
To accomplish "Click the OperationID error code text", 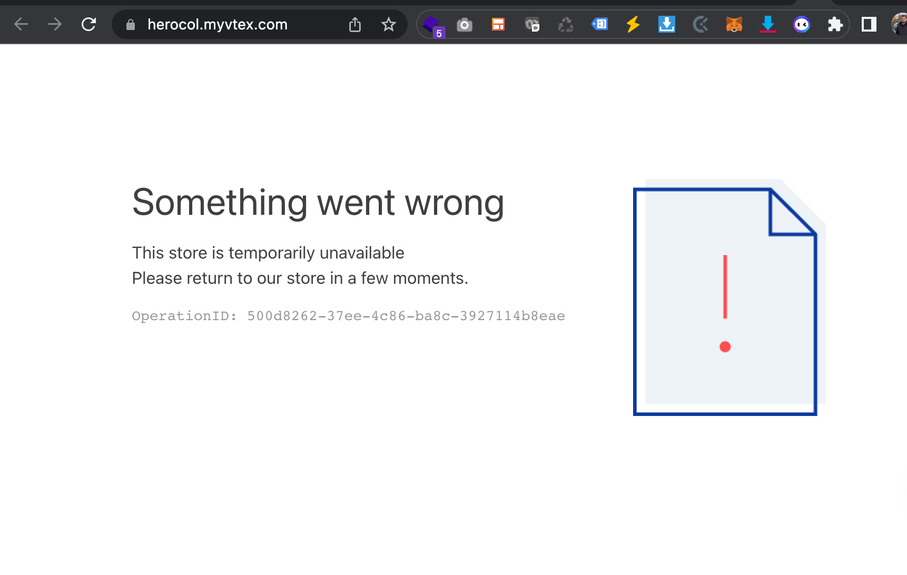I will pos(348,316).
